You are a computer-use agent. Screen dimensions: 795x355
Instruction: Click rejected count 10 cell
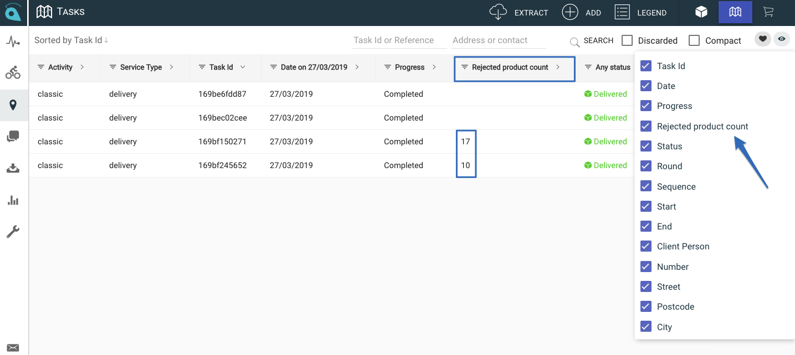pos(465,165)
